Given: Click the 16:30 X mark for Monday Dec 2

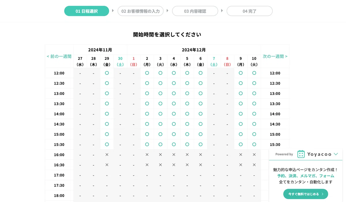Looking at the screenshot, I should [x=147, y=165].
